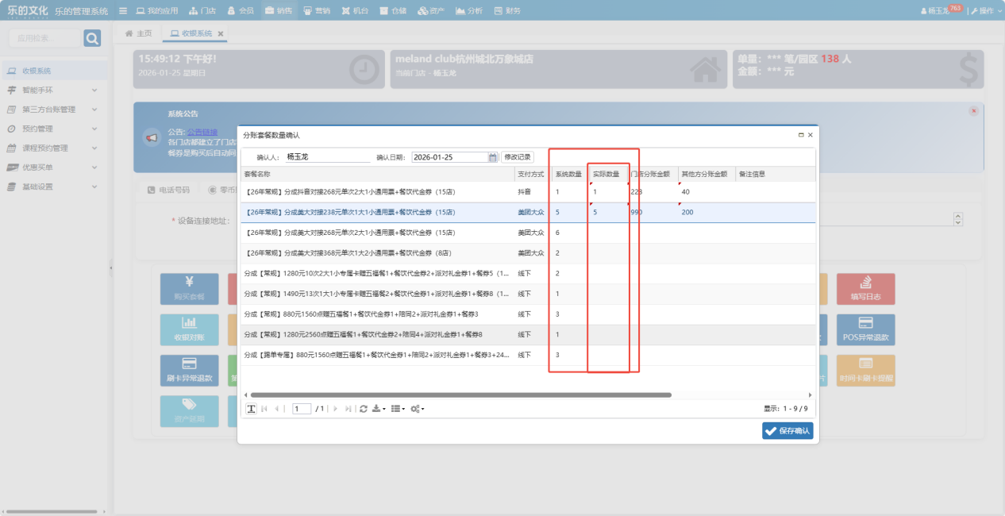The image size is (1005, 516).
Task: Click the 修改记录 button
Action: point(517,157)
